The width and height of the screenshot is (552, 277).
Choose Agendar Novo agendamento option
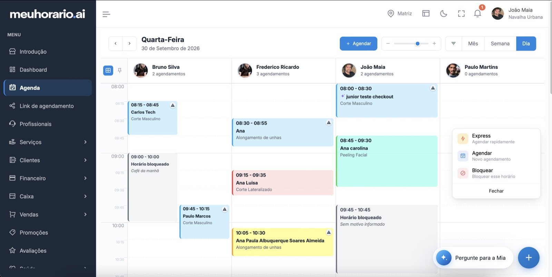click(x=496, y=156)
